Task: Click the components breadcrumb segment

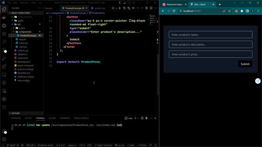Action: pyautogui.click(x=58, y=13)
